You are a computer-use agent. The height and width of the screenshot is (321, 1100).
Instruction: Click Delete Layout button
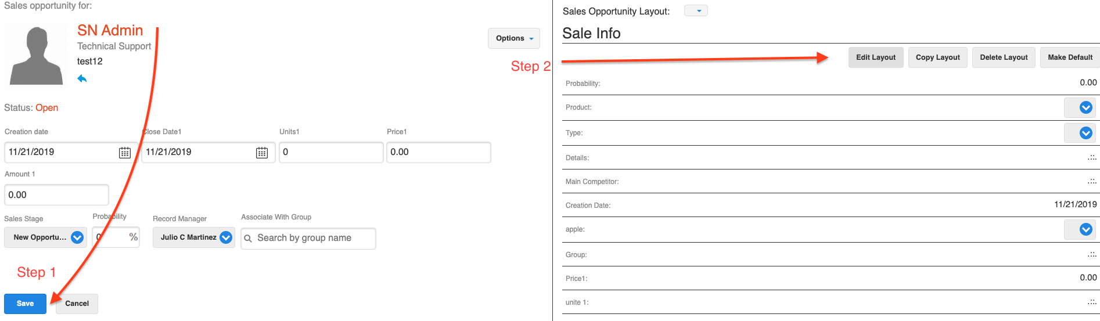[x=1003, y=57]
